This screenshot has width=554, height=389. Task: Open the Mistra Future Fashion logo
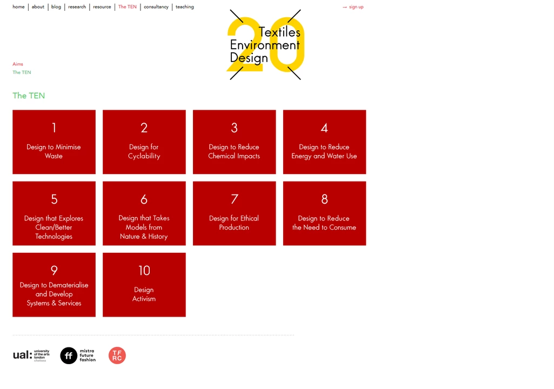tap(78, 355)
